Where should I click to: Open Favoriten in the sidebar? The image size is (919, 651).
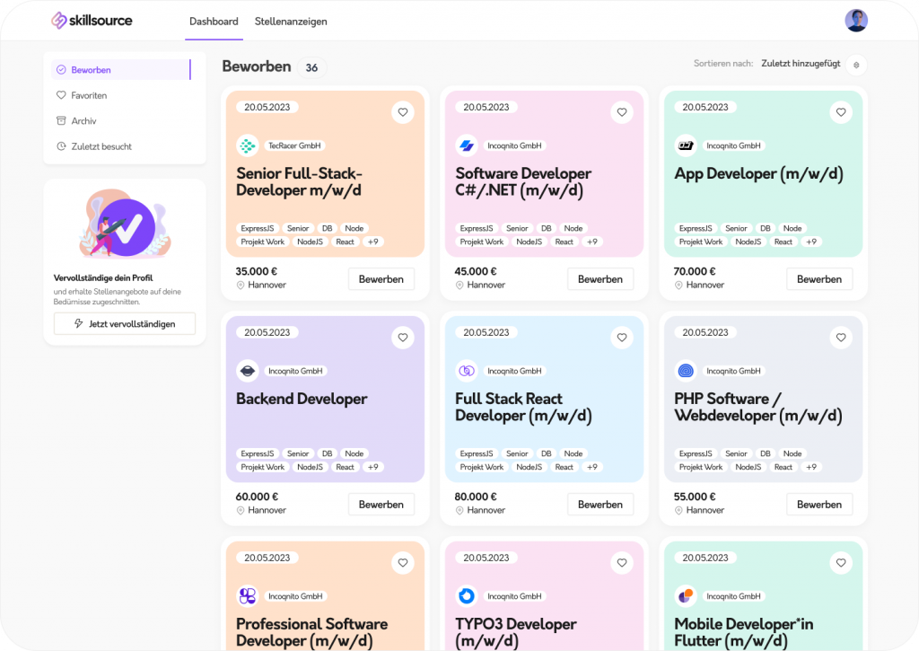[89, 95]
